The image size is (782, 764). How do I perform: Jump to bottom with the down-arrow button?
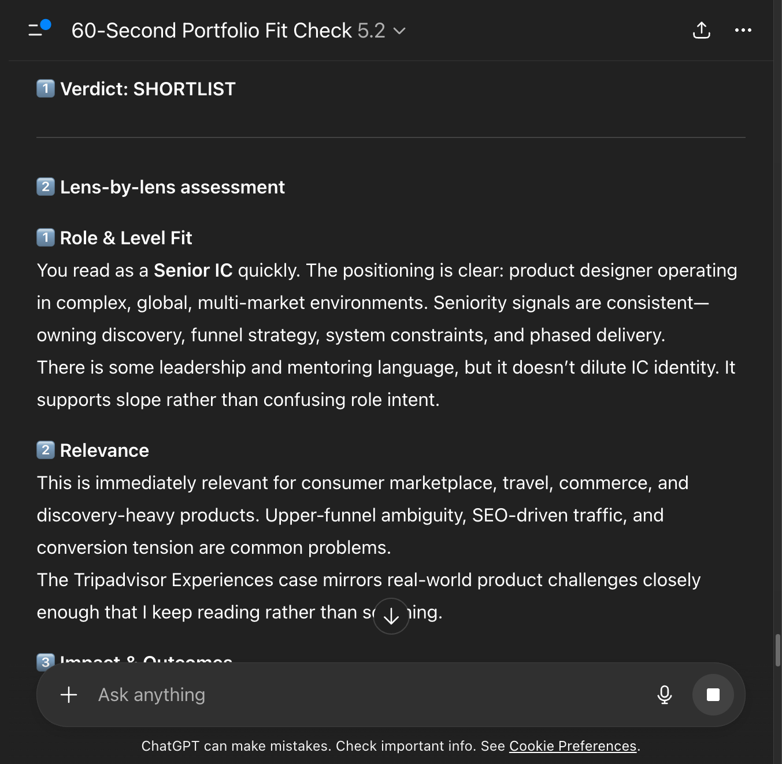pyautogui.click(x=391, y=616)
